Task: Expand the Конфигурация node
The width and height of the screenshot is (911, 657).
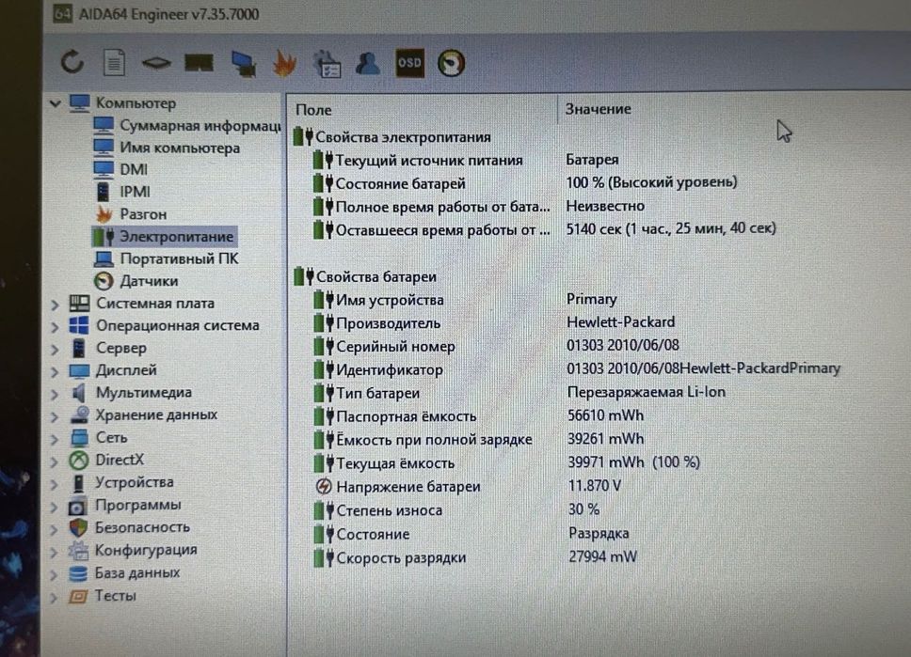Action: point(55,552)
